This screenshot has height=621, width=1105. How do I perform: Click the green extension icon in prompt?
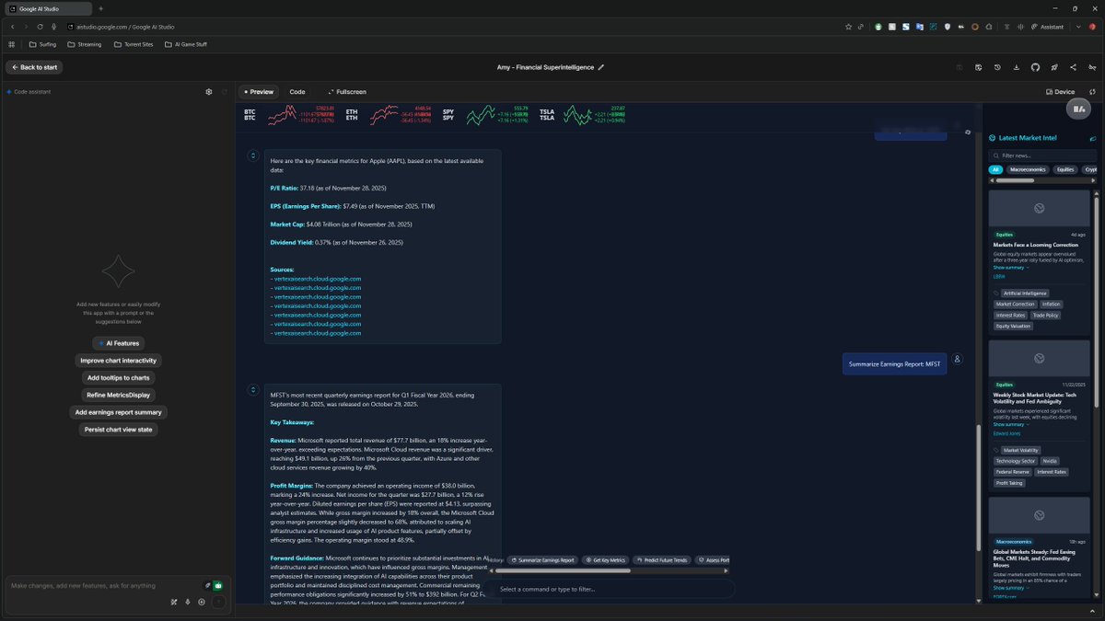[218, 585]
